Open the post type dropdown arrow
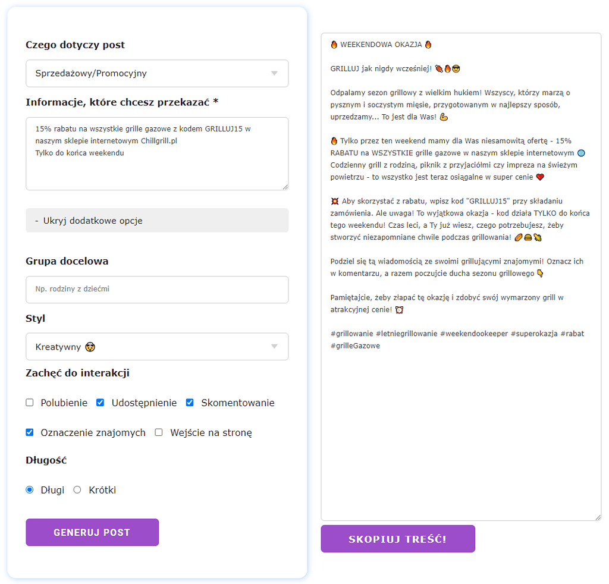The image size is (609, 584). pyautogui.click(x=274, y=73)
